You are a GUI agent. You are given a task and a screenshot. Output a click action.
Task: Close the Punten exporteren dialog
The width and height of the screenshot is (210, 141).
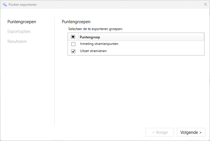[205, 5]
